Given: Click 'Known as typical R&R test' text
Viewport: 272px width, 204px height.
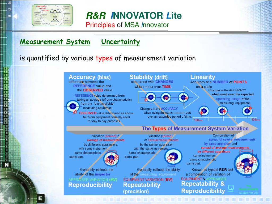Looking at the screenshot, I should click(212, 170).
